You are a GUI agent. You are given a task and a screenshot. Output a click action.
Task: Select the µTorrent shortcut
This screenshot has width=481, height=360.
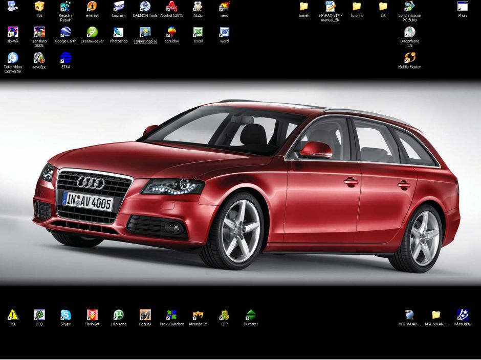119,315
